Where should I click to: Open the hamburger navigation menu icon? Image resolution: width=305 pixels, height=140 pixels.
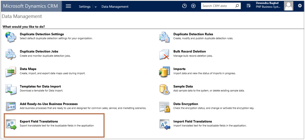coord(68,6)
